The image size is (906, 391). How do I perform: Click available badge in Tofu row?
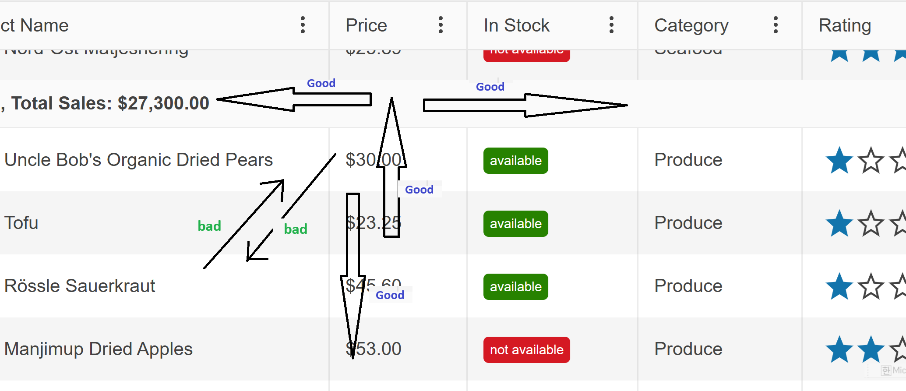pyautogui.click(x=515, y=224)
